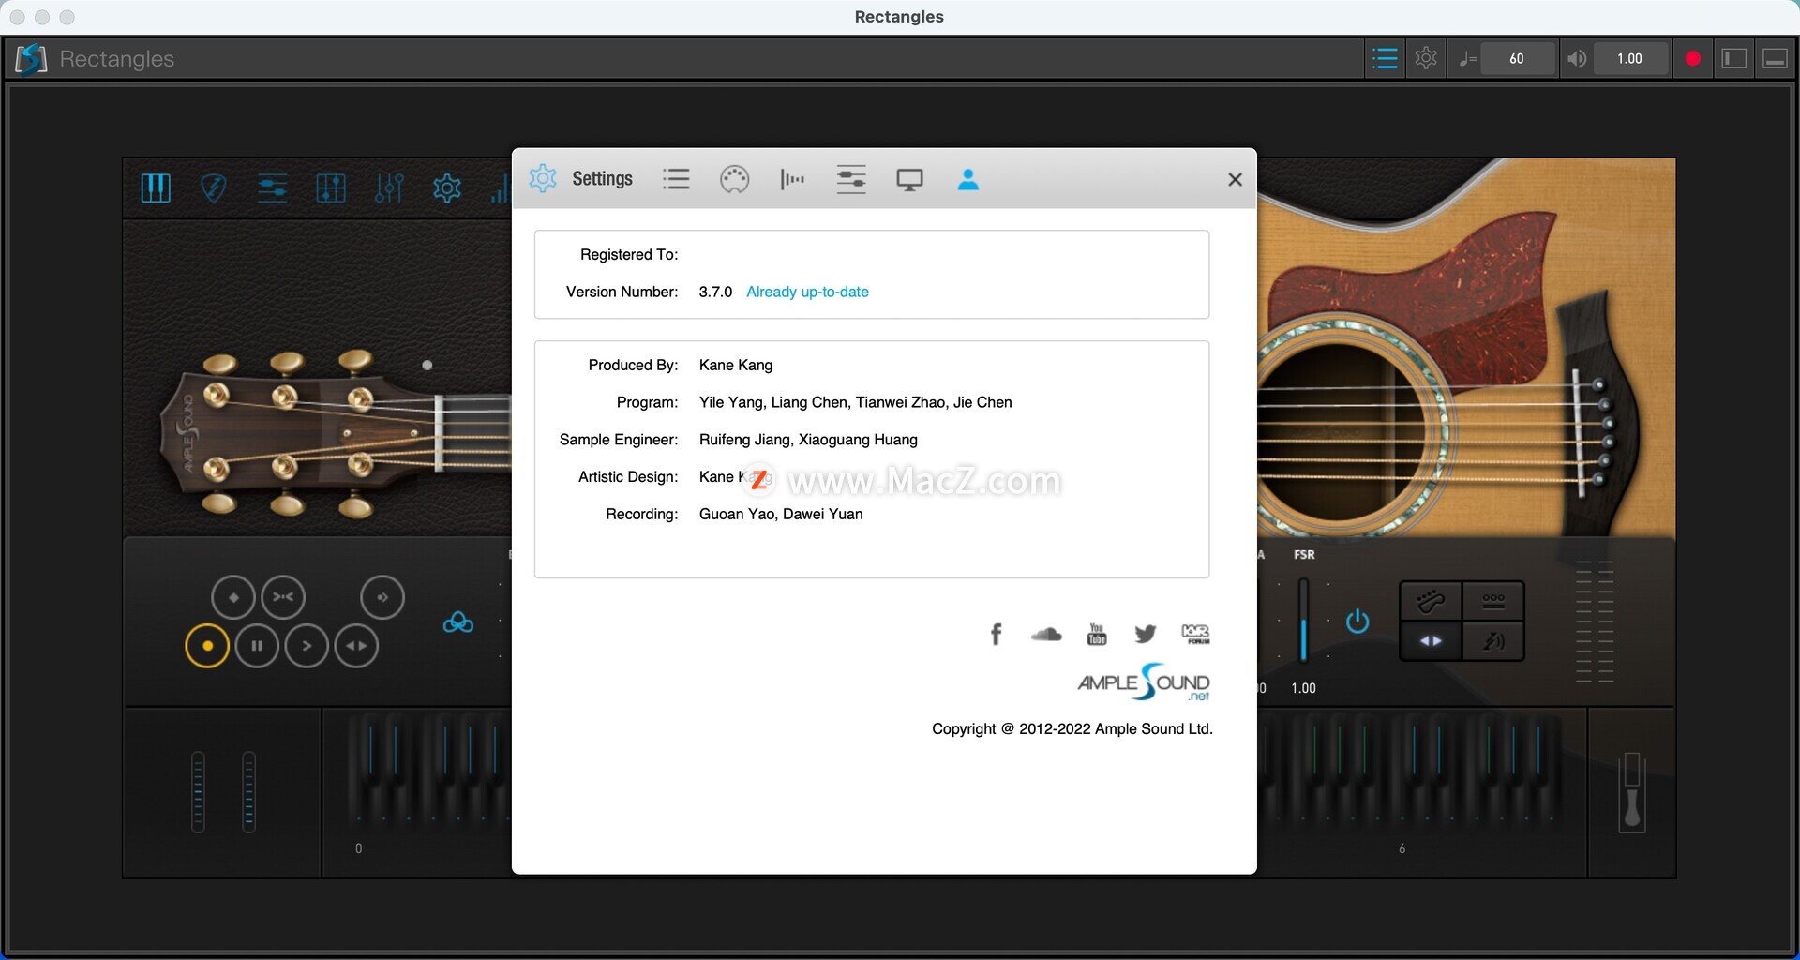The image size is (1800, 960).
Task: Click the Ample Sound .net logo
Action: [1144, 682]
